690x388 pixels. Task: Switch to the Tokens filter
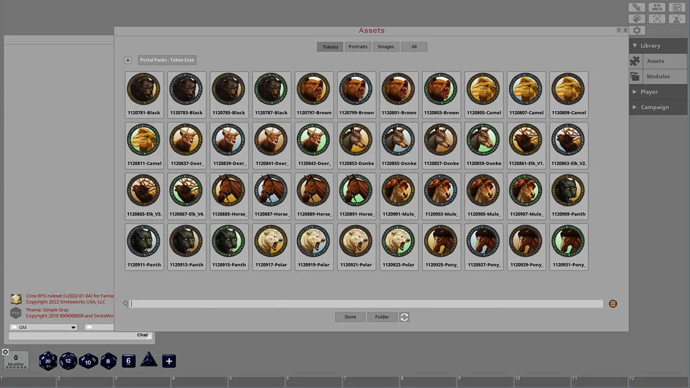pos(330,47)
